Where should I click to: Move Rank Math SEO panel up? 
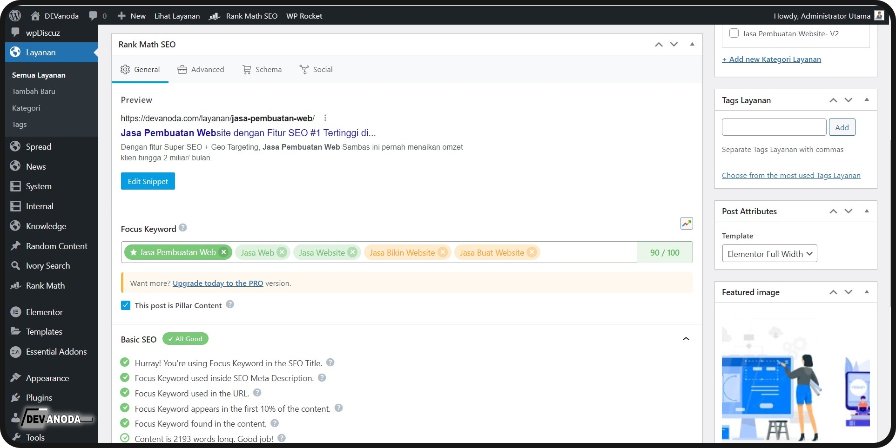pyautogui.click(x=659, y=45)
